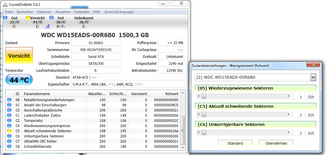
Task: Click right arrow of [05] Wiederzugewiesene slider
Action: 289,97
